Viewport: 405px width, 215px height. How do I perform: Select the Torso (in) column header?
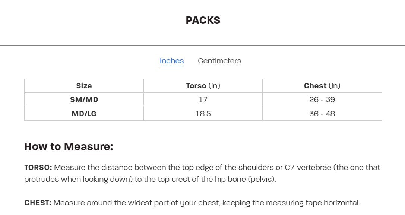click(203, 86)
